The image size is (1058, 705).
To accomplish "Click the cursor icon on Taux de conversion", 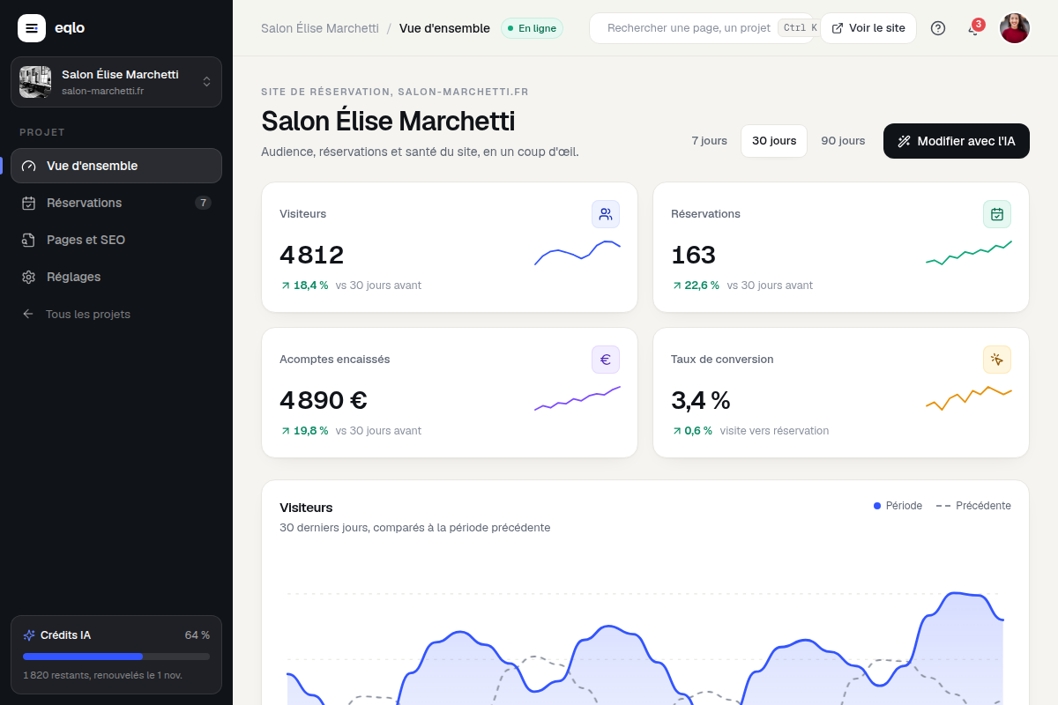I will [997, 360].
